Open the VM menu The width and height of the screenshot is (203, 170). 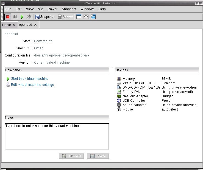tap(41, 9)
